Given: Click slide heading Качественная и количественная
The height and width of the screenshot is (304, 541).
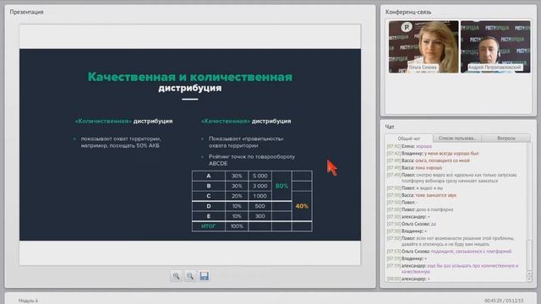Looking at the screenshot, I should pos(190,77).
